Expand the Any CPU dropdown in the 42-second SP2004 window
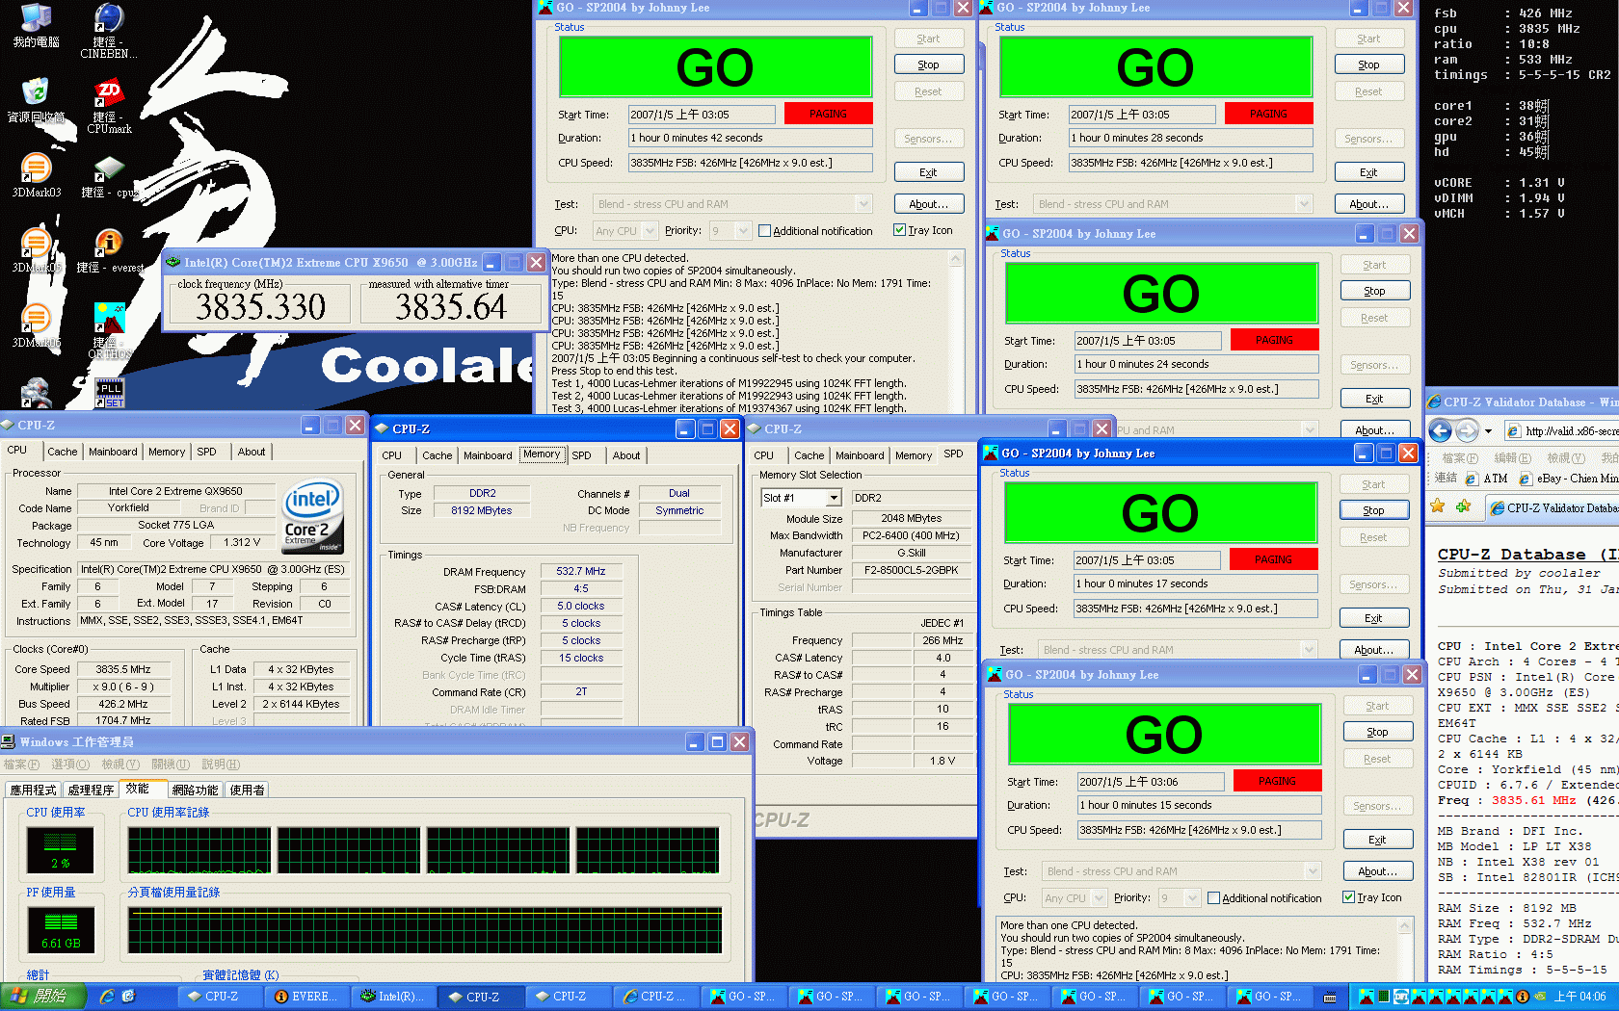1619x1011 pixels. pyautogui.click(x=649, y=231)
